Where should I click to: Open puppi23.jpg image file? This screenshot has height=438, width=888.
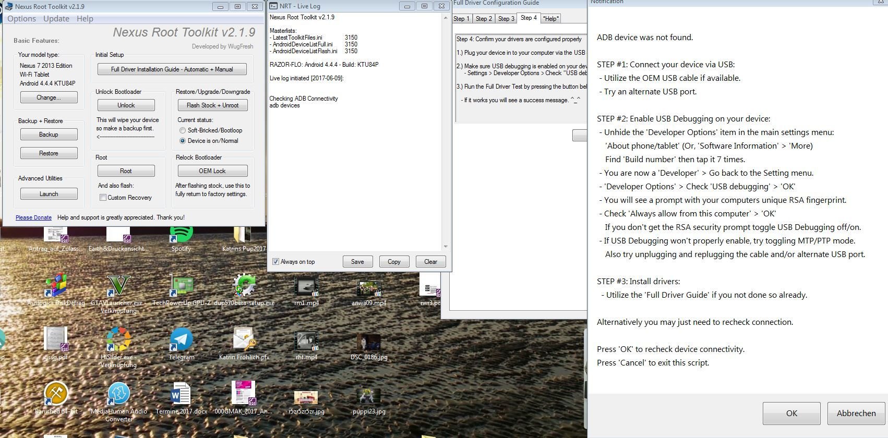coord(369,401)
